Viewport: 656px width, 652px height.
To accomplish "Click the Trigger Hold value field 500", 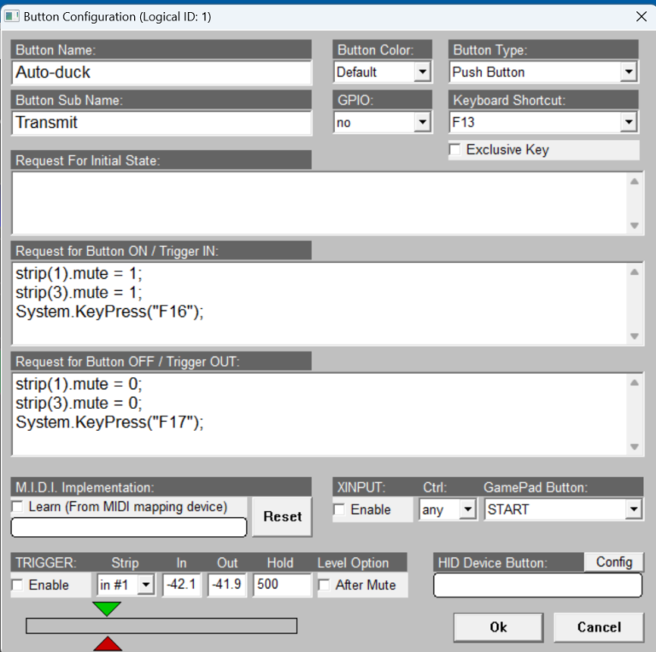I will tap(282, 585).
